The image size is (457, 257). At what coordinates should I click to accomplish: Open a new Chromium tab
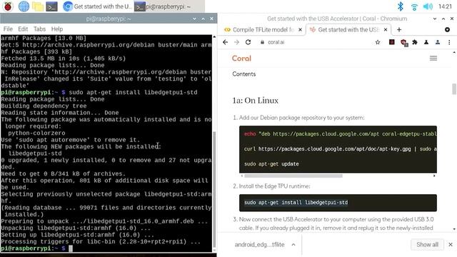399,30
